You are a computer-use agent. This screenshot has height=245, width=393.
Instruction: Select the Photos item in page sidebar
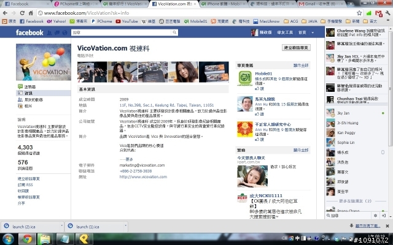[x=25, y=106]
